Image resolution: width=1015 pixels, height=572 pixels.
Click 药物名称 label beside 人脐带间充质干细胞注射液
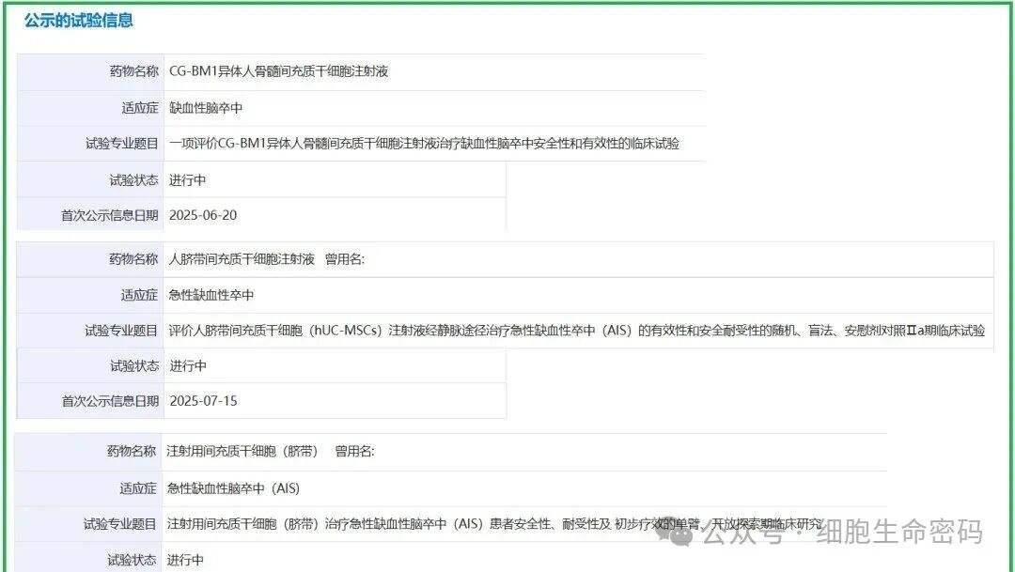point(133,259)
